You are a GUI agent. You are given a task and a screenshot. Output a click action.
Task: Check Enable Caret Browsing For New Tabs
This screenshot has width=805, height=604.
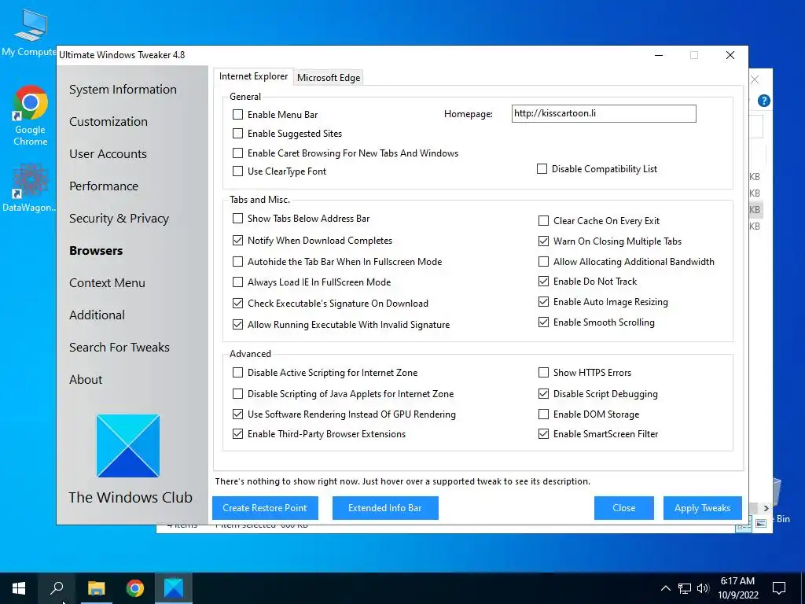(237, 153)
